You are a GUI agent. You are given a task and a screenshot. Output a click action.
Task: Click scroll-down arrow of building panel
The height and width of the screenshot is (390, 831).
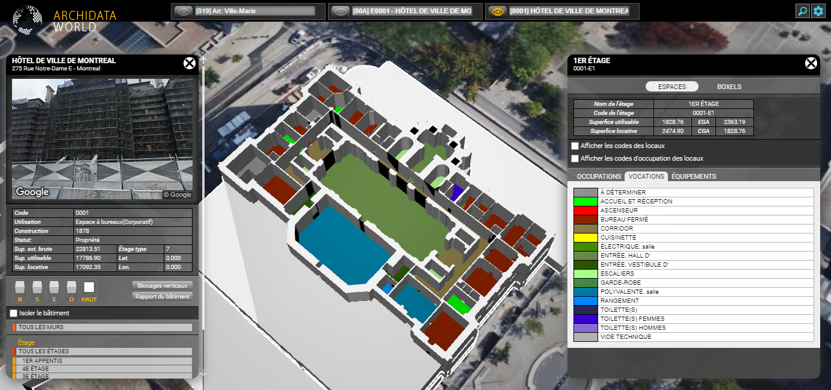pos(203,374)
